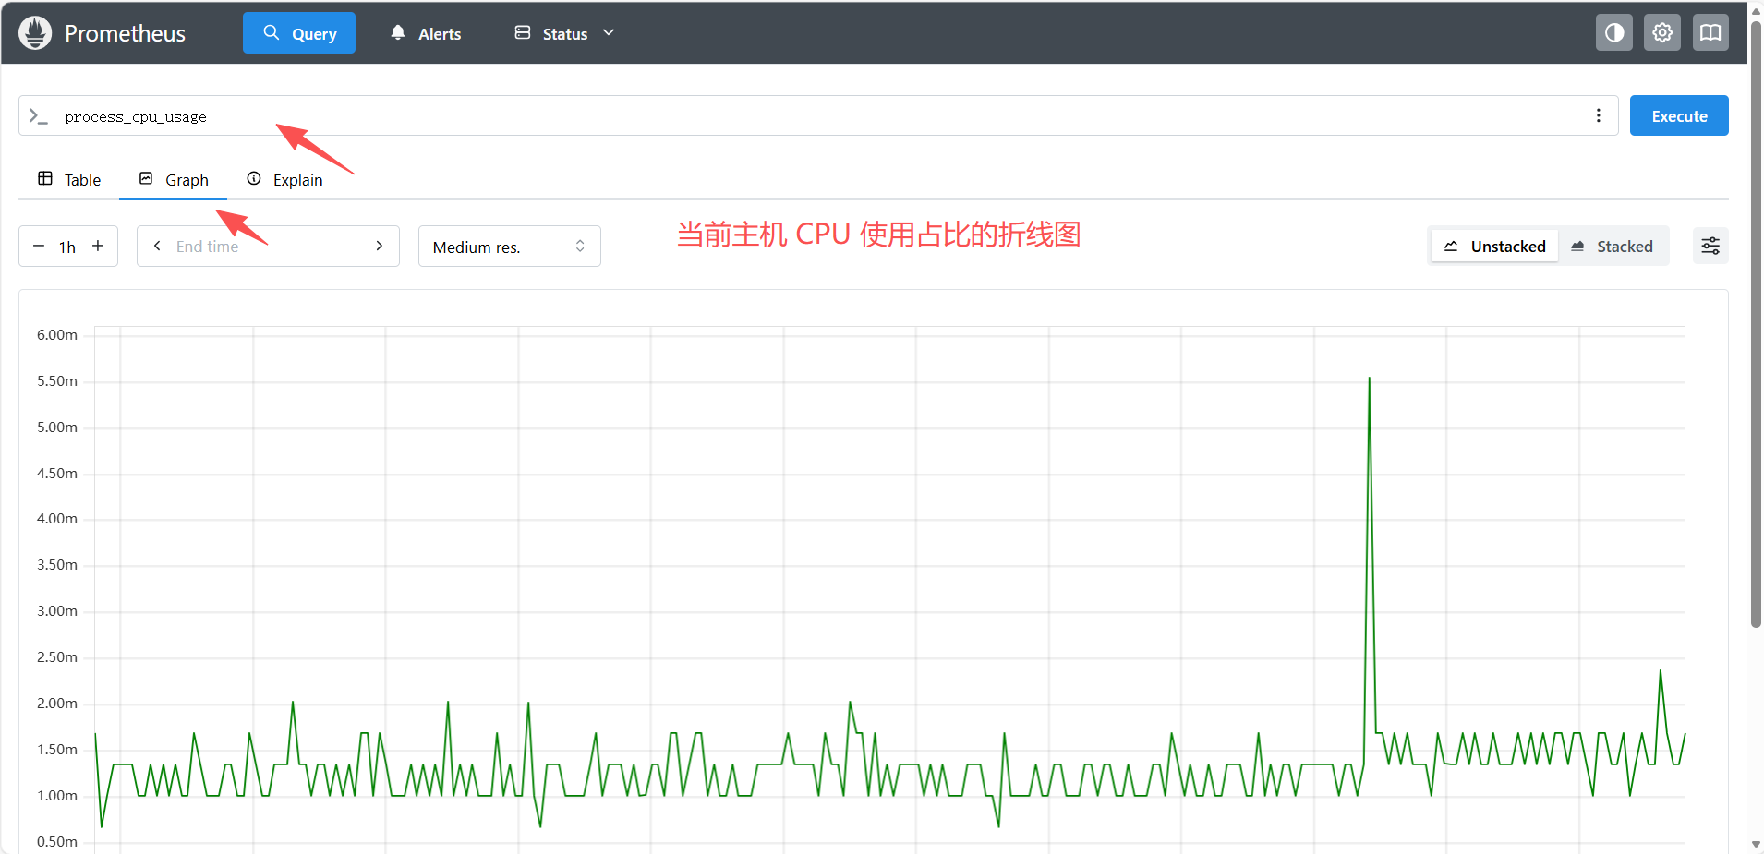Open the query options kebab menu

click(1599, 115)
